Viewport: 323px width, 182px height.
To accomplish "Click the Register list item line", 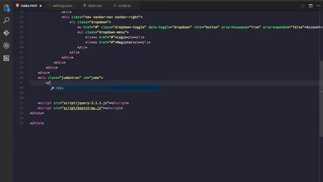I will click(x=118, y=42).
